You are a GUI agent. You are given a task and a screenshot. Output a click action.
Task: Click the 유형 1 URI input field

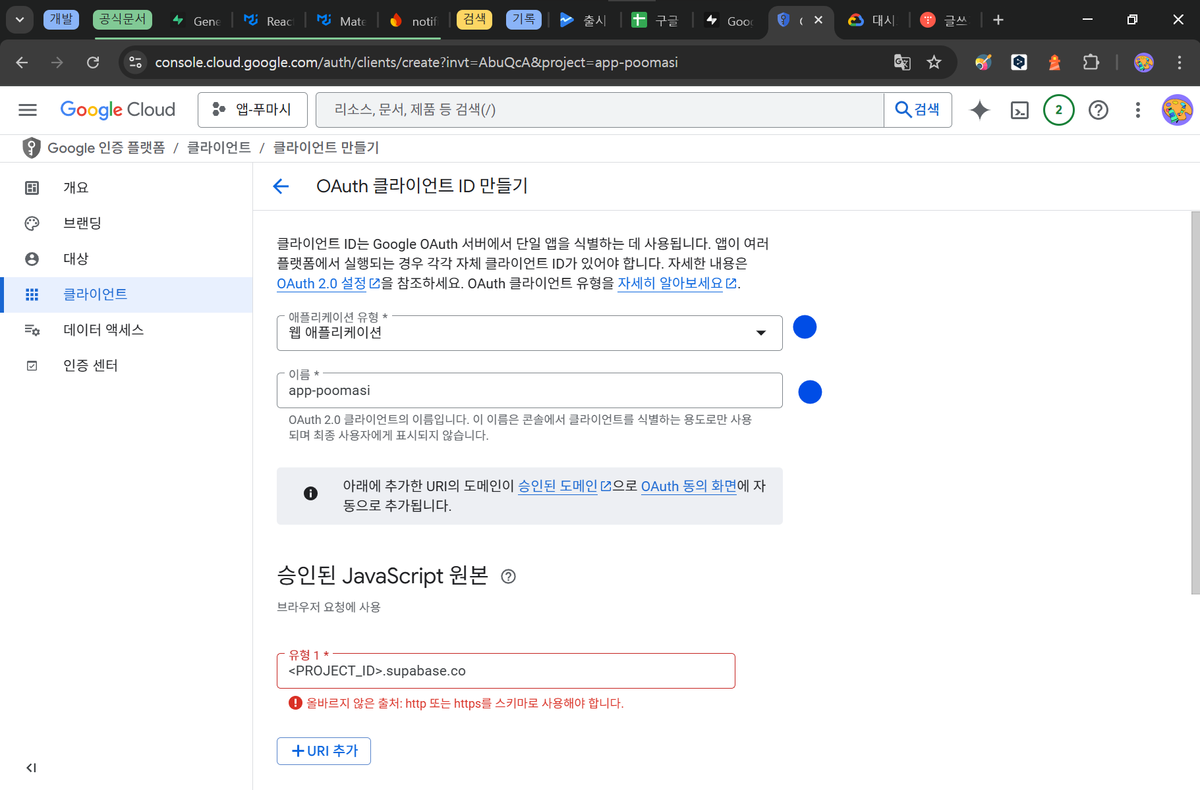coord(506,671)
